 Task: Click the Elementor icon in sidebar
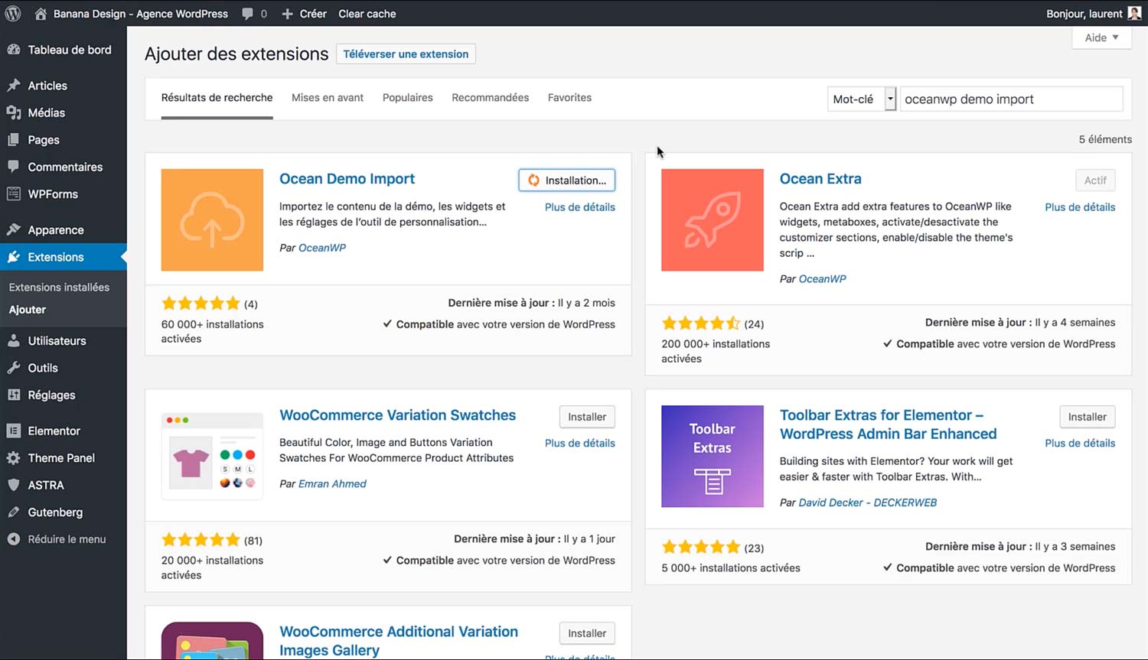[14, 431]
